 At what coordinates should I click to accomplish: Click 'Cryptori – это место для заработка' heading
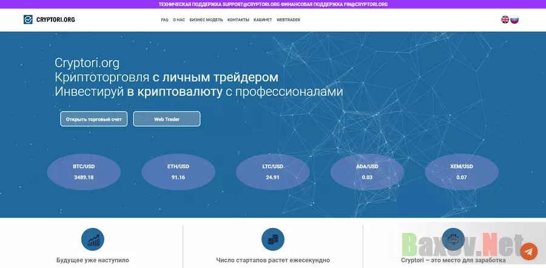click(453, 260)
